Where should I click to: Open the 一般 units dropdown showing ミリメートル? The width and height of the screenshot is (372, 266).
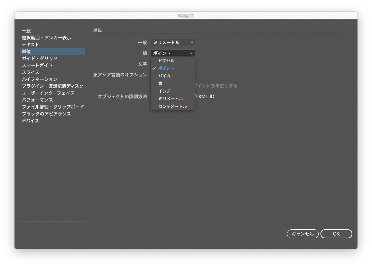pos(173,43)
